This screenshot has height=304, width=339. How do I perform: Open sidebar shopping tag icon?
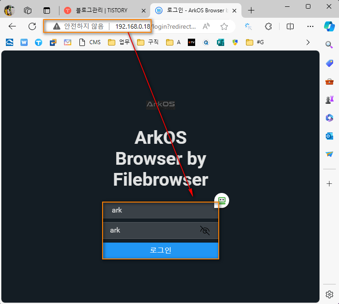(x=329, y=63)
